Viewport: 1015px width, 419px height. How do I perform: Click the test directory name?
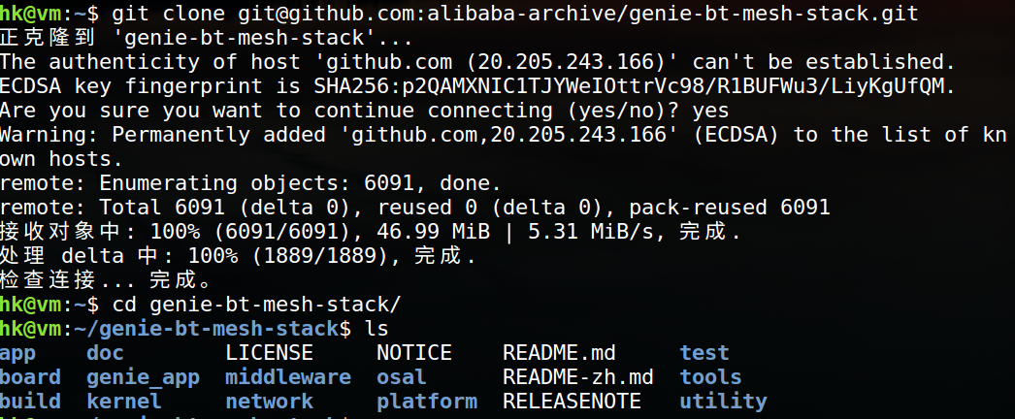tap(704, 353)
